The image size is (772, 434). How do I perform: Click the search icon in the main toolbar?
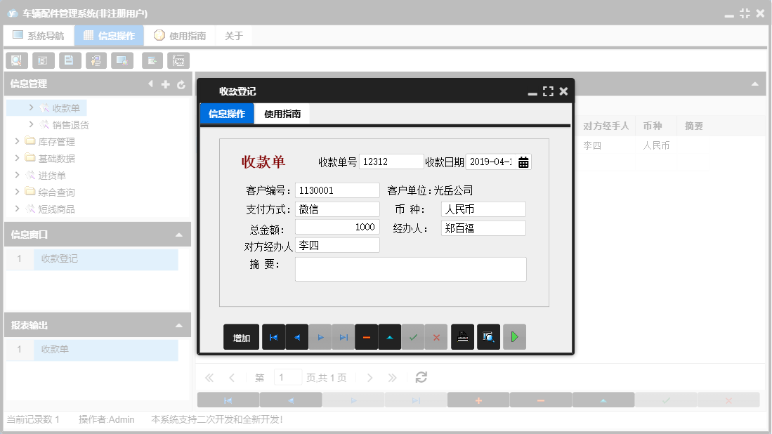coord(16,60)
